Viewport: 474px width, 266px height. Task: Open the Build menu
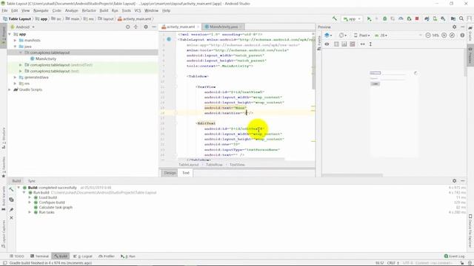coord(104,10)
